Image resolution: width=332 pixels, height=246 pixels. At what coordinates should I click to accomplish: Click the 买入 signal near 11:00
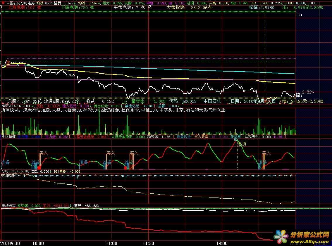pyautogui.click(x=111, y=153)
